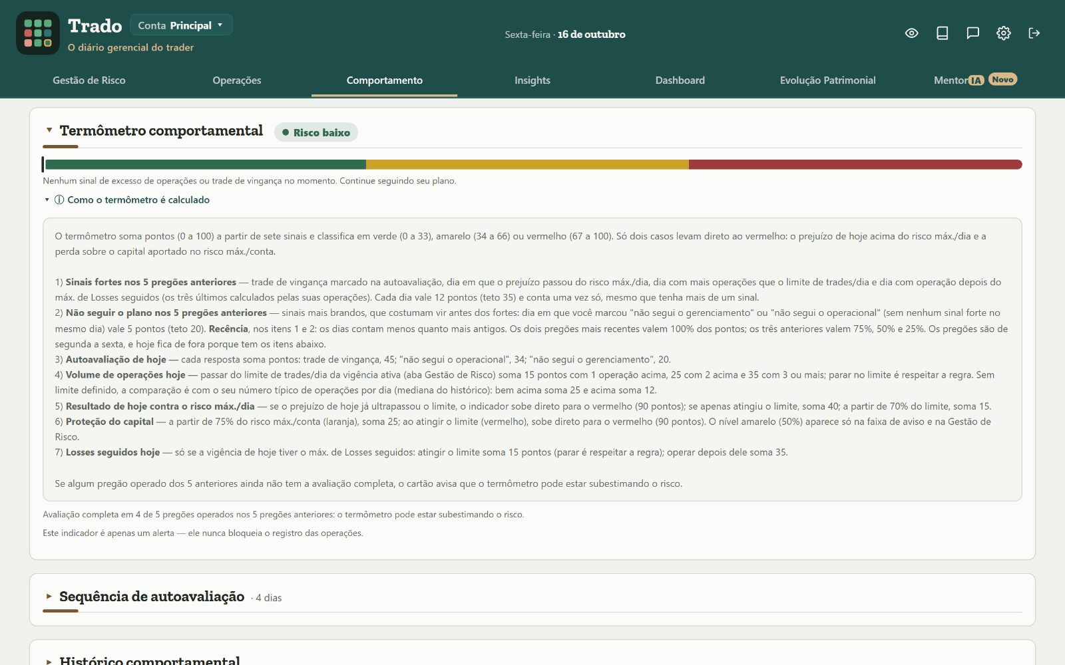Click the 'Risco baixo' status badge
Image resolution: width=1065 pixels, height=665 pixels.
[316, 132]
